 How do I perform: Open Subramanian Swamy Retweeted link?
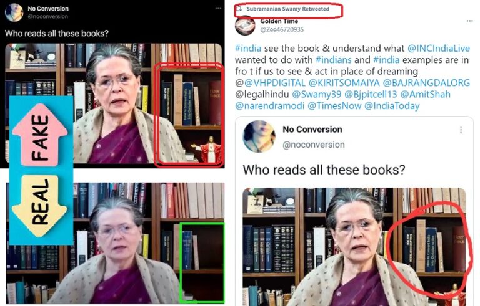click(x=288, y=9)
